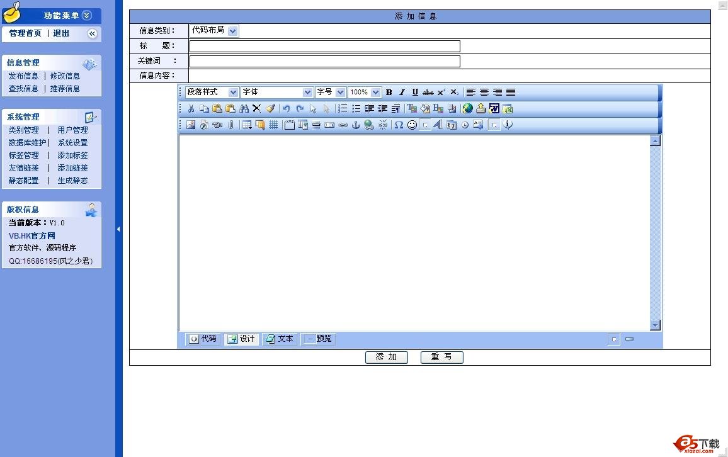
Task: Insert a special character (Omega icon)
Action: 399,125
